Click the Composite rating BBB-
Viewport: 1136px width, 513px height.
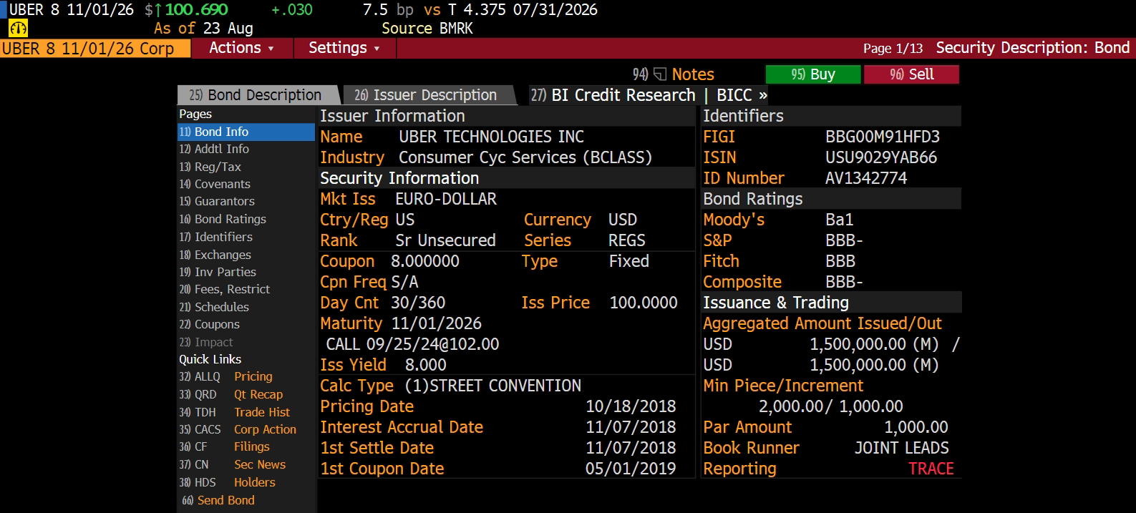[844, 282]
